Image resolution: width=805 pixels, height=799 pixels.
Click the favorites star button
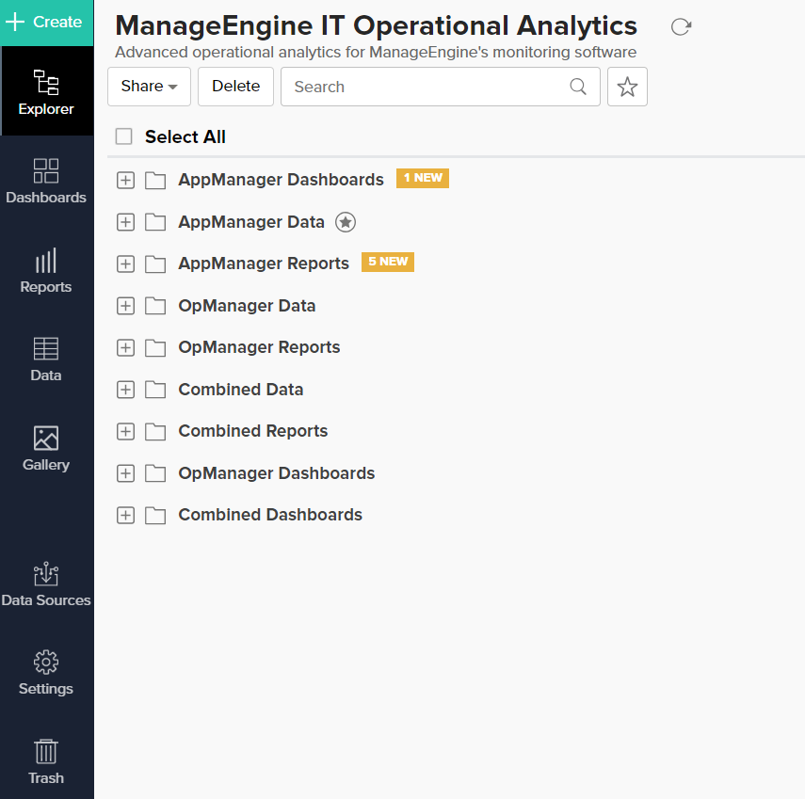click(x=627, y=87)
